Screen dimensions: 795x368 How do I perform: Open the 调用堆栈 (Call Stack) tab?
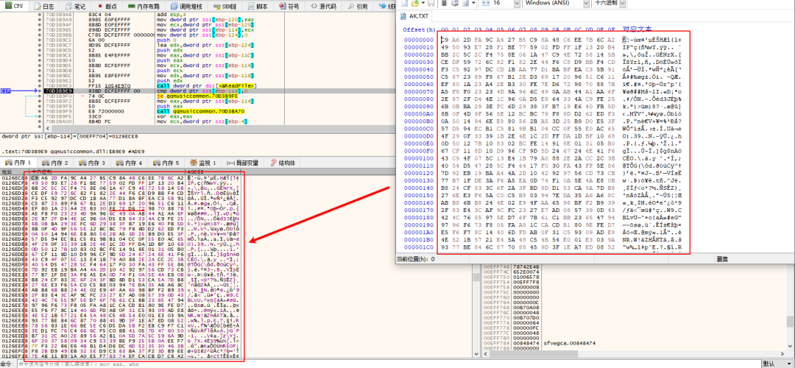point(185,7)
